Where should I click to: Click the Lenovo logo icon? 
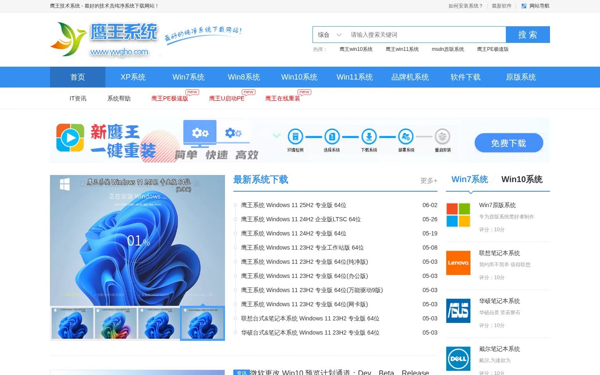(x=458, y=263)
